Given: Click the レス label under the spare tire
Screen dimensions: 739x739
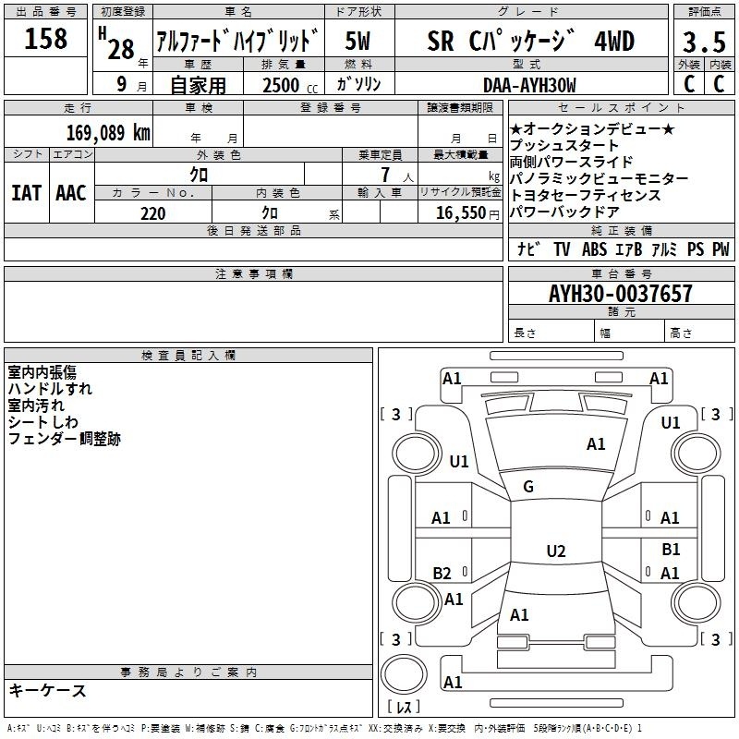Looking at the screenshot, I should point(404,709).
